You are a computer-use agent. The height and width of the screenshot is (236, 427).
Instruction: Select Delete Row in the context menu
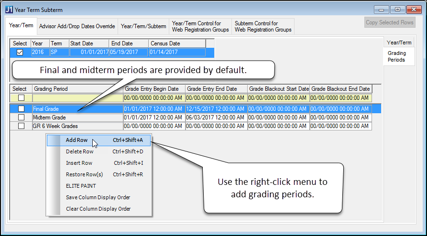pyautogui.click(x=79, y=151)
